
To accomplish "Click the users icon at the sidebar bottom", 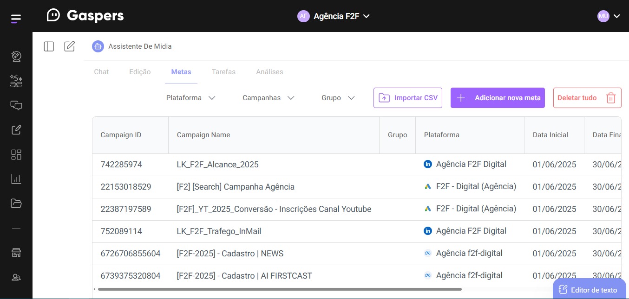I will point(16,277).
